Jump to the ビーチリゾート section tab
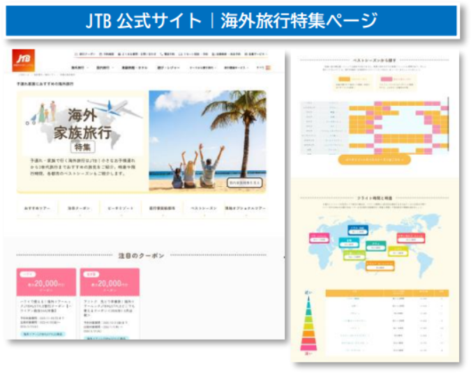This screenshot has width=471, height=373. (121, 208)
